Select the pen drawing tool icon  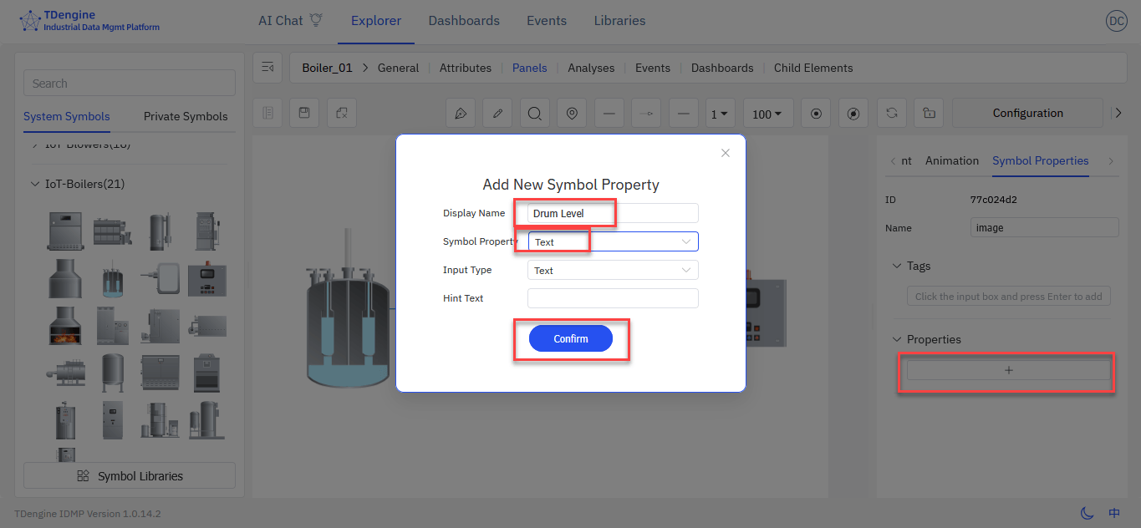click(461, 114)
